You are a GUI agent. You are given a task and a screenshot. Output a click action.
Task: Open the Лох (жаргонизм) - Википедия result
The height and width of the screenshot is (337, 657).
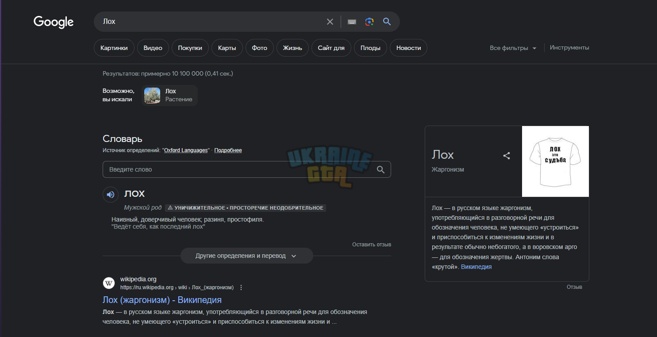[x=162, y=300]
